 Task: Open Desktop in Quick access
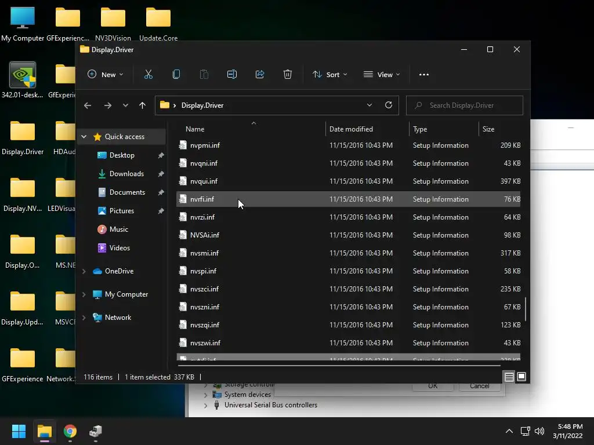coord(122,155)
